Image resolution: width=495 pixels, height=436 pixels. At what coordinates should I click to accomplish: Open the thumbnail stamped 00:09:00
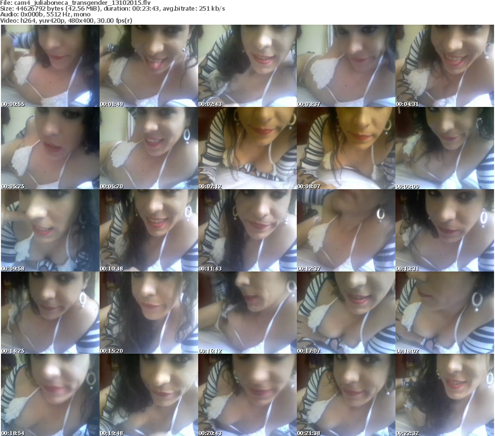point(445,148)
